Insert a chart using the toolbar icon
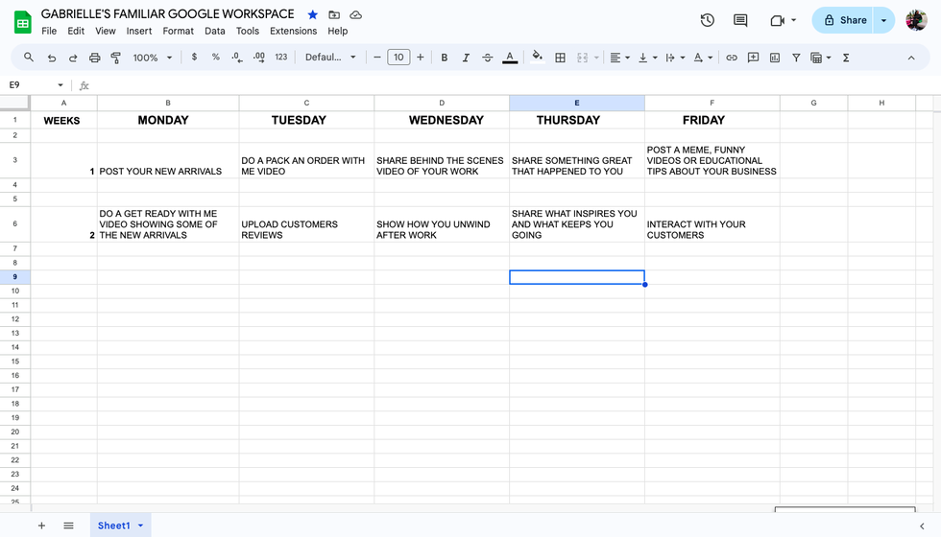 pos(775,58)
